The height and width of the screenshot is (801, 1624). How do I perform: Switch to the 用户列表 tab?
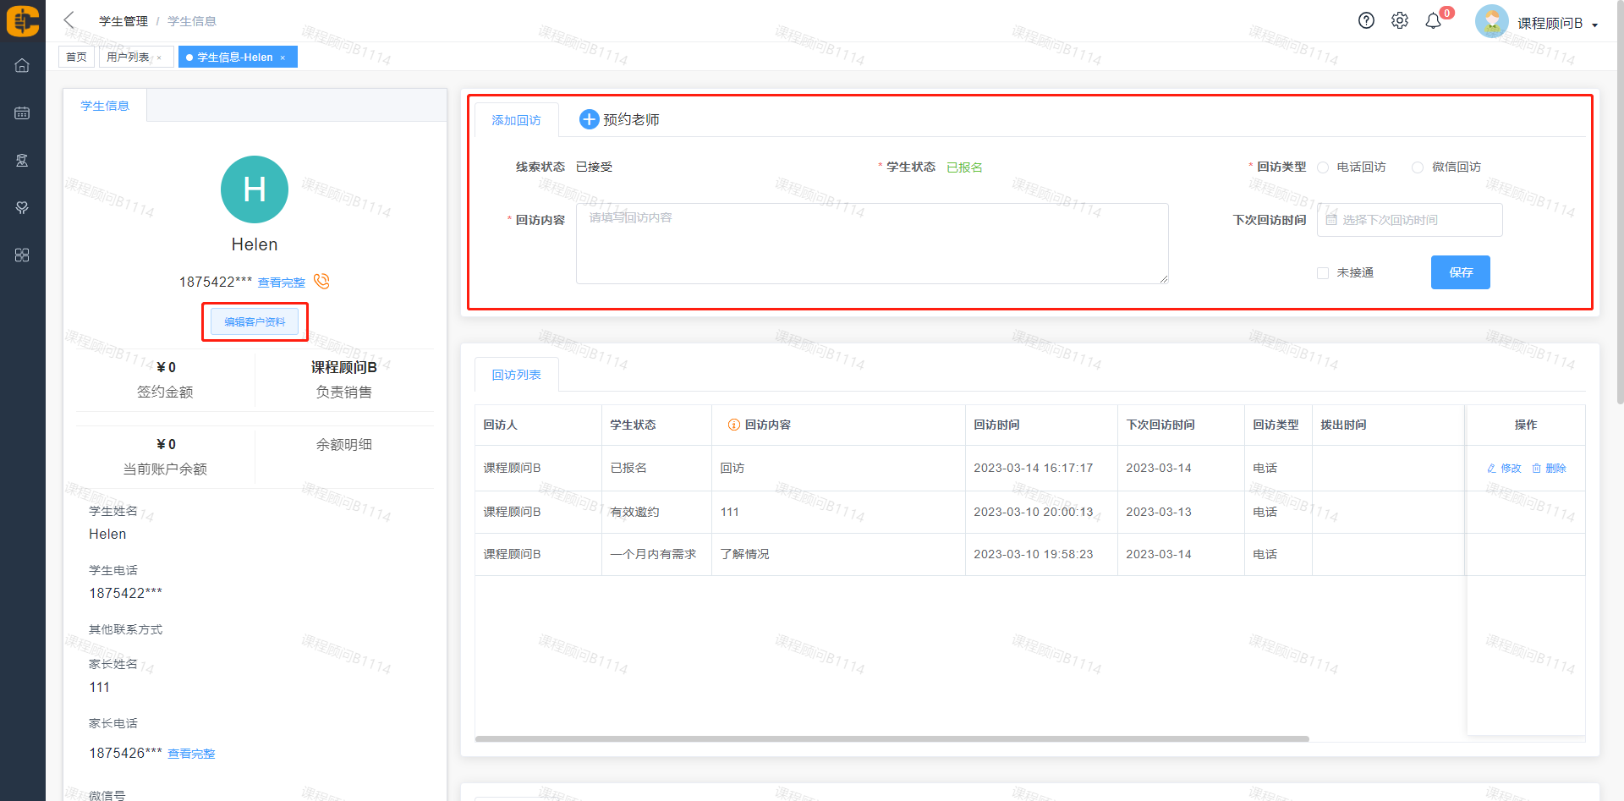coord(128,58)
